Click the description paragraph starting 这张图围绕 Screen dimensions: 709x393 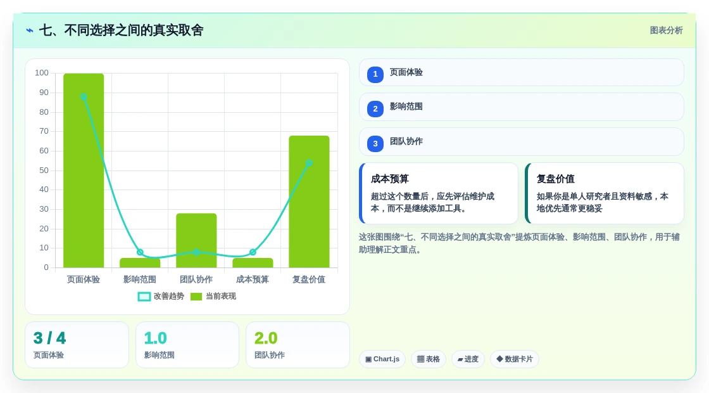coord(519,243)
